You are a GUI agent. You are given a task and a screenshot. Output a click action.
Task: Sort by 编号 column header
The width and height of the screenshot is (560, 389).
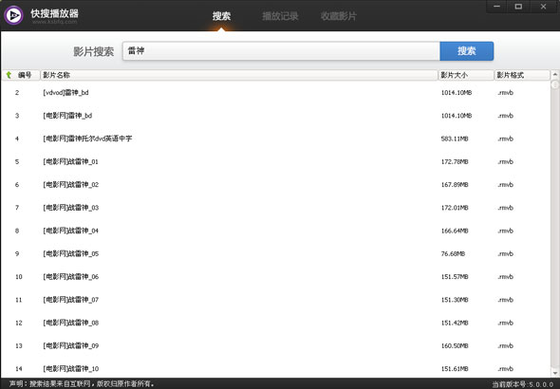click(x=22, y=75)
